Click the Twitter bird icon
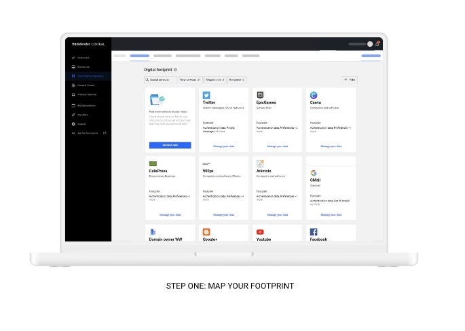465x331 pixels. tap(206, 96)
